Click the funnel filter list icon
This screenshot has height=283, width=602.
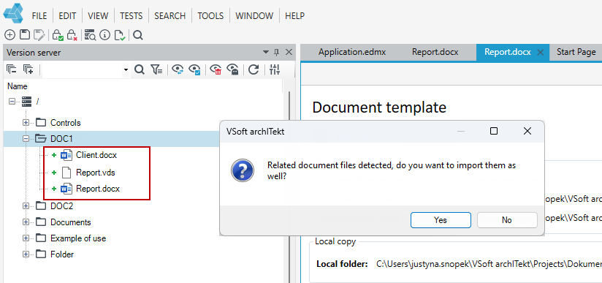(156, 69)
